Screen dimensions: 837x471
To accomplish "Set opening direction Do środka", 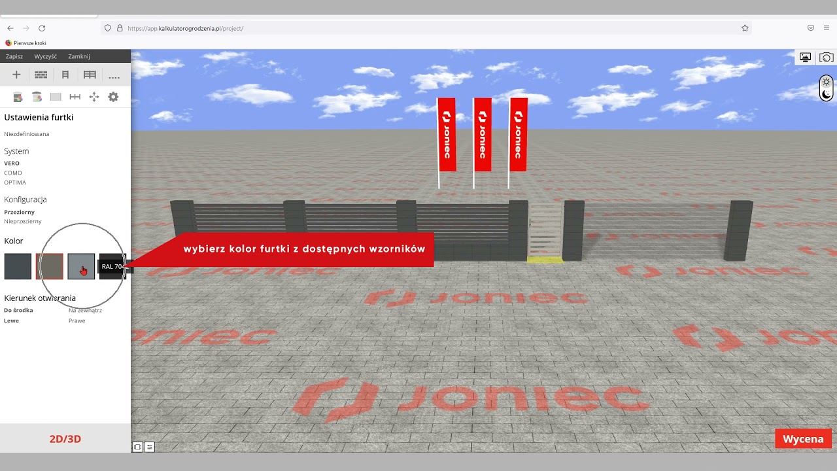I will point(18,310).
